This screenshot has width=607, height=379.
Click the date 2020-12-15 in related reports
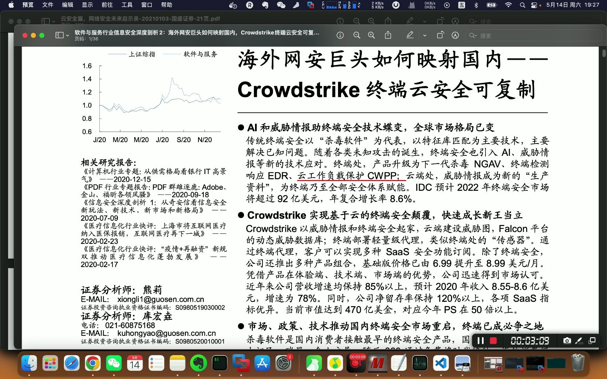click(132, 179)
